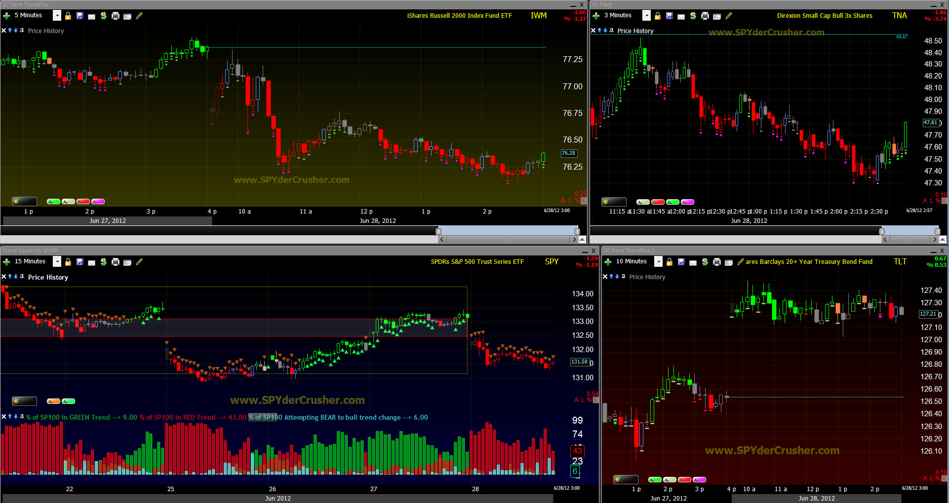Image resolution: width=949 pixels, height=503 pixels.
Task: Click the printer icon in TNA chart toolbar
Action: pyautogui.click(x=705, y=16)
